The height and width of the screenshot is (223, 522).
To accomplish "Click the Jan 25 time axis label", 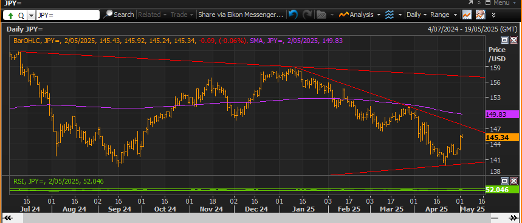I will [304, 210].
